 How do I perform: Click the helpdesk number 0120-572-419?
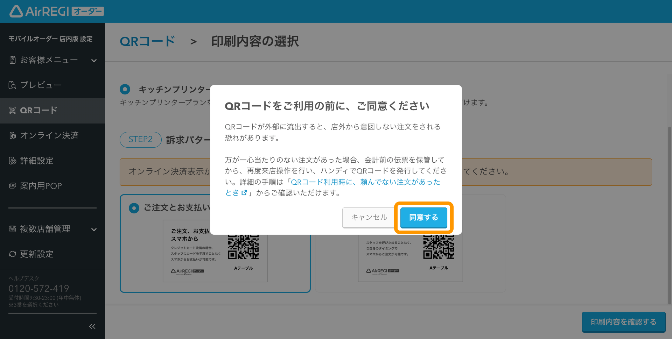pyautogui.click(x=39, y=289)
